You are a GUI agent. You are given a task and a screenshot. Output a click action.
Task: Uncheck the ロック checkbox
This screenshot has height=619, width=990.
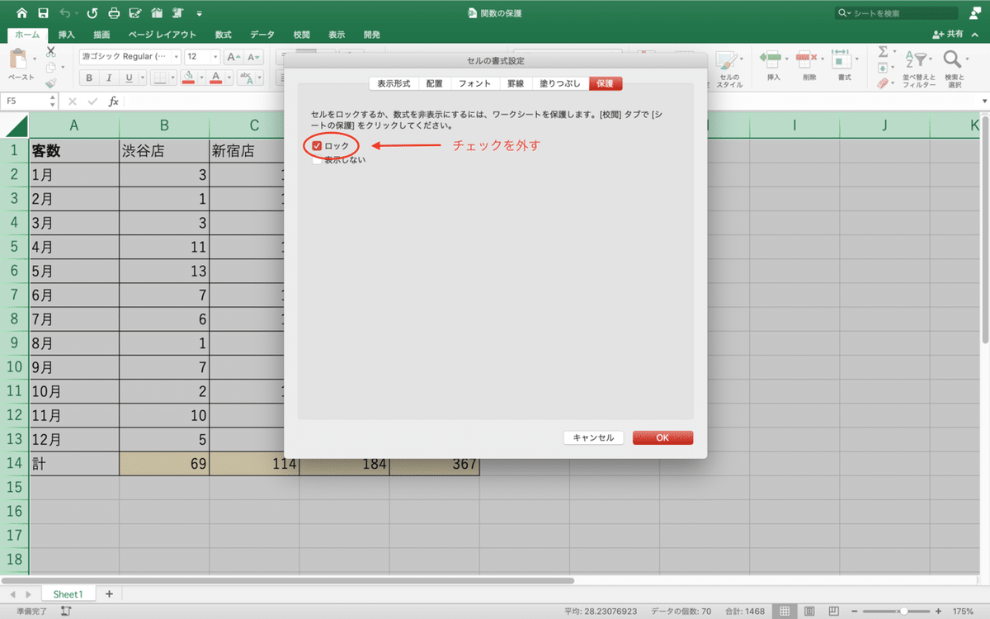[x=317, y=144]
